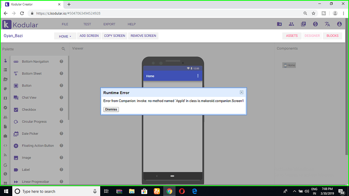This screenshot has width=349, height=196.
Task: Switch to the BLOCKS view
Action: point(333,36)
